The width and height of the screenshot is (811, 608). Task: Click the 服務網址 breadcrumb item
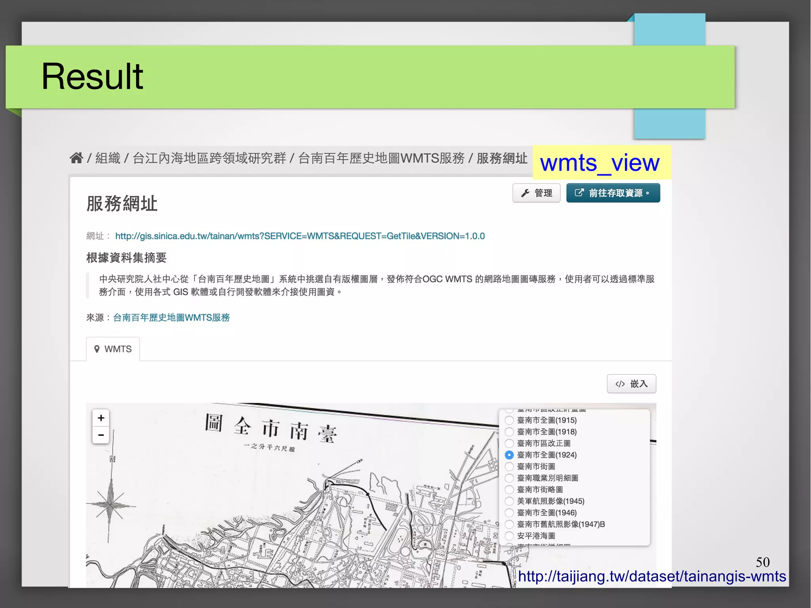502,158
